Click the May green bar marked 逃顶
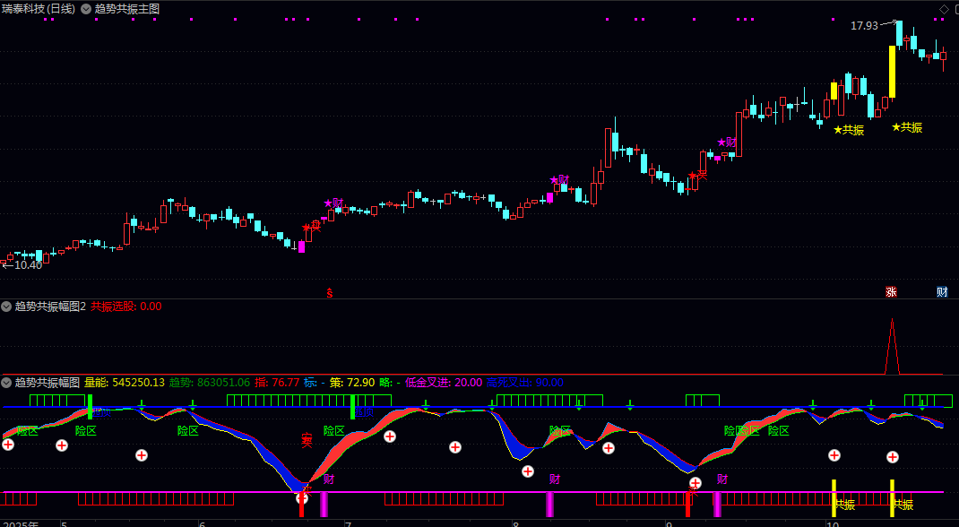The width and height of the screenshot is (959, 527). tap(90, 407)
